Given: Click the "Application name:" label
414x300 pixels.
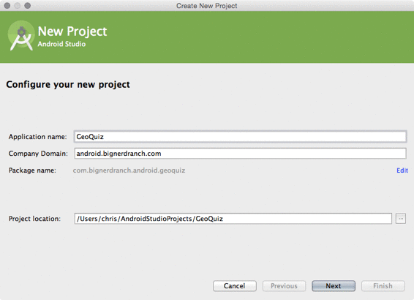Looking at the screenshot, I should [x=38, y=137].
